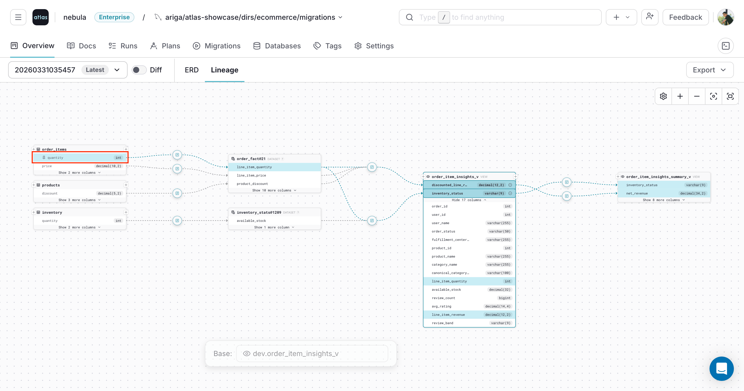Viewport: 744px width, 391px height.
Task: Click the Feedback button
Action: point(685,17)
